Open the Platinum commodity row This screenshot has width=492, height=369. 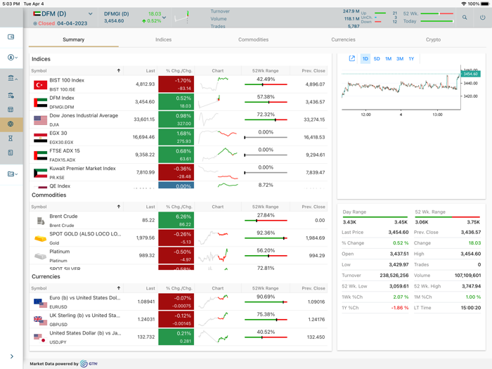(x=179, y=255)
